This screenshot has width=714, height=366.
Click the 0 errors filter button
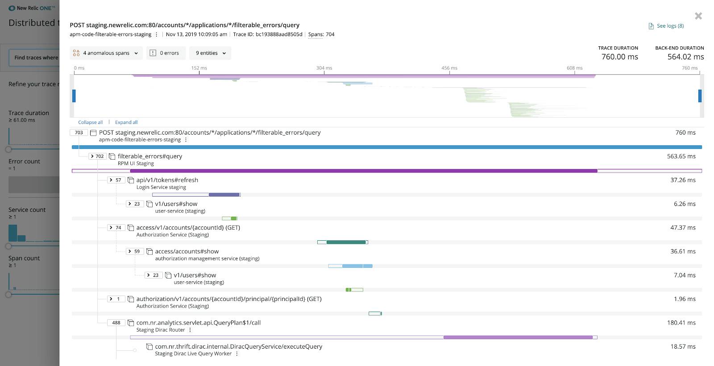(166, 53)
